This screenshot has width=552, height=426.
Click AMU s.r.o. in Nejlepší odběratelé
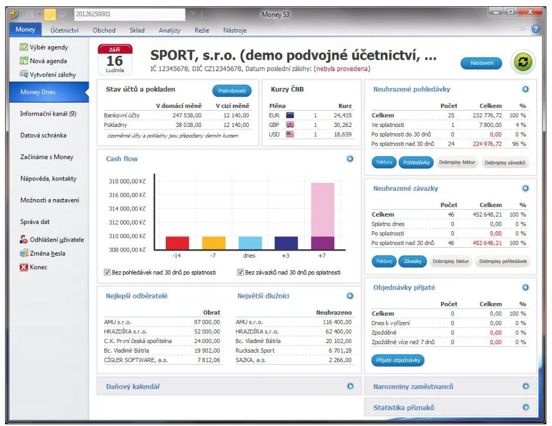tap(118, 322)
